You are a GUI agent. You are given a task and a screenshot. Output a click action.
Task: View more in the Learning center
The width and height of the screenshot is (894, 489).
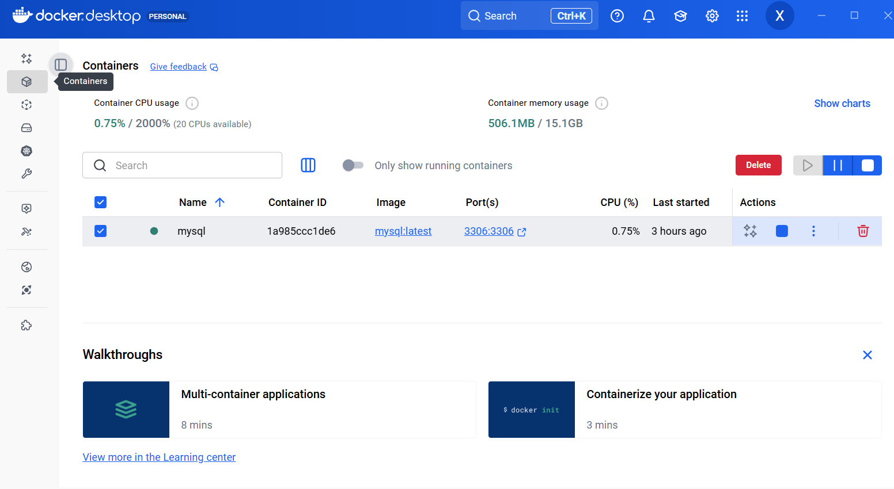click(159, 457)
